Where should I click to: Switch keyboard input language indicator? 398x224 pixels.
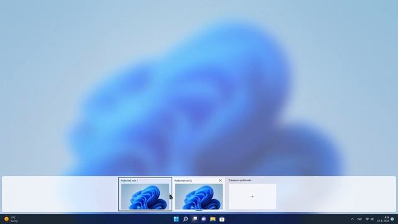[x=359, y=219]
